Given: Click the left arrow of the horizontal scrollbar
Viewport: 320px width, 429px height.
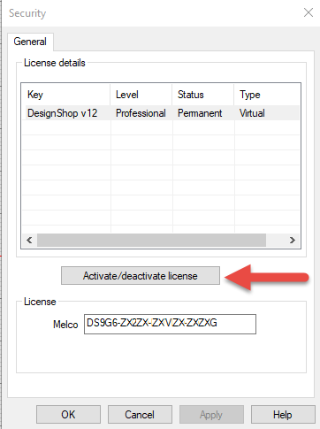Looking at the screenshot, I should [x=29, y=240].
